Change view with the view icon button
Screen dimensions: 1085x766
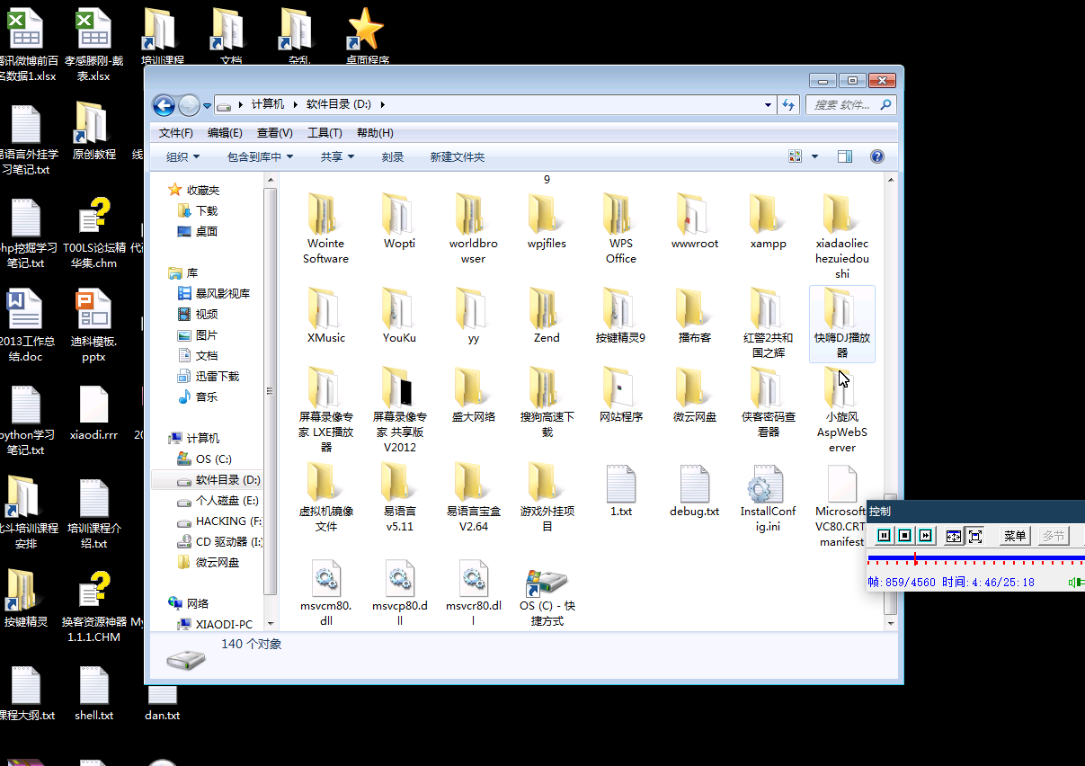point(795,156)
